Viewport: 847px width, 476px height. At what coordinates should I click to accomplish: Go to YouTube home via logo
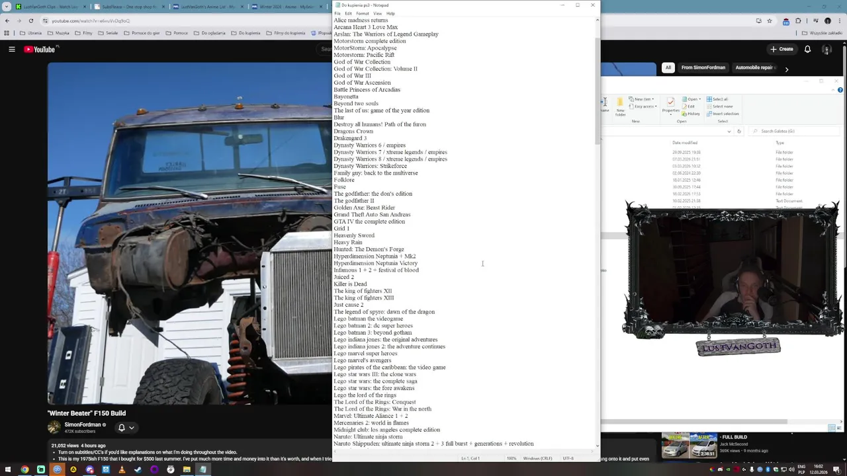tap(40, 49)
